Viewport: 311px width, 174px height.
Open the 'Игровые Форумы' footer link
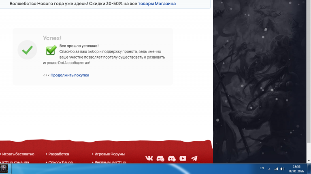tap(109, 154)
